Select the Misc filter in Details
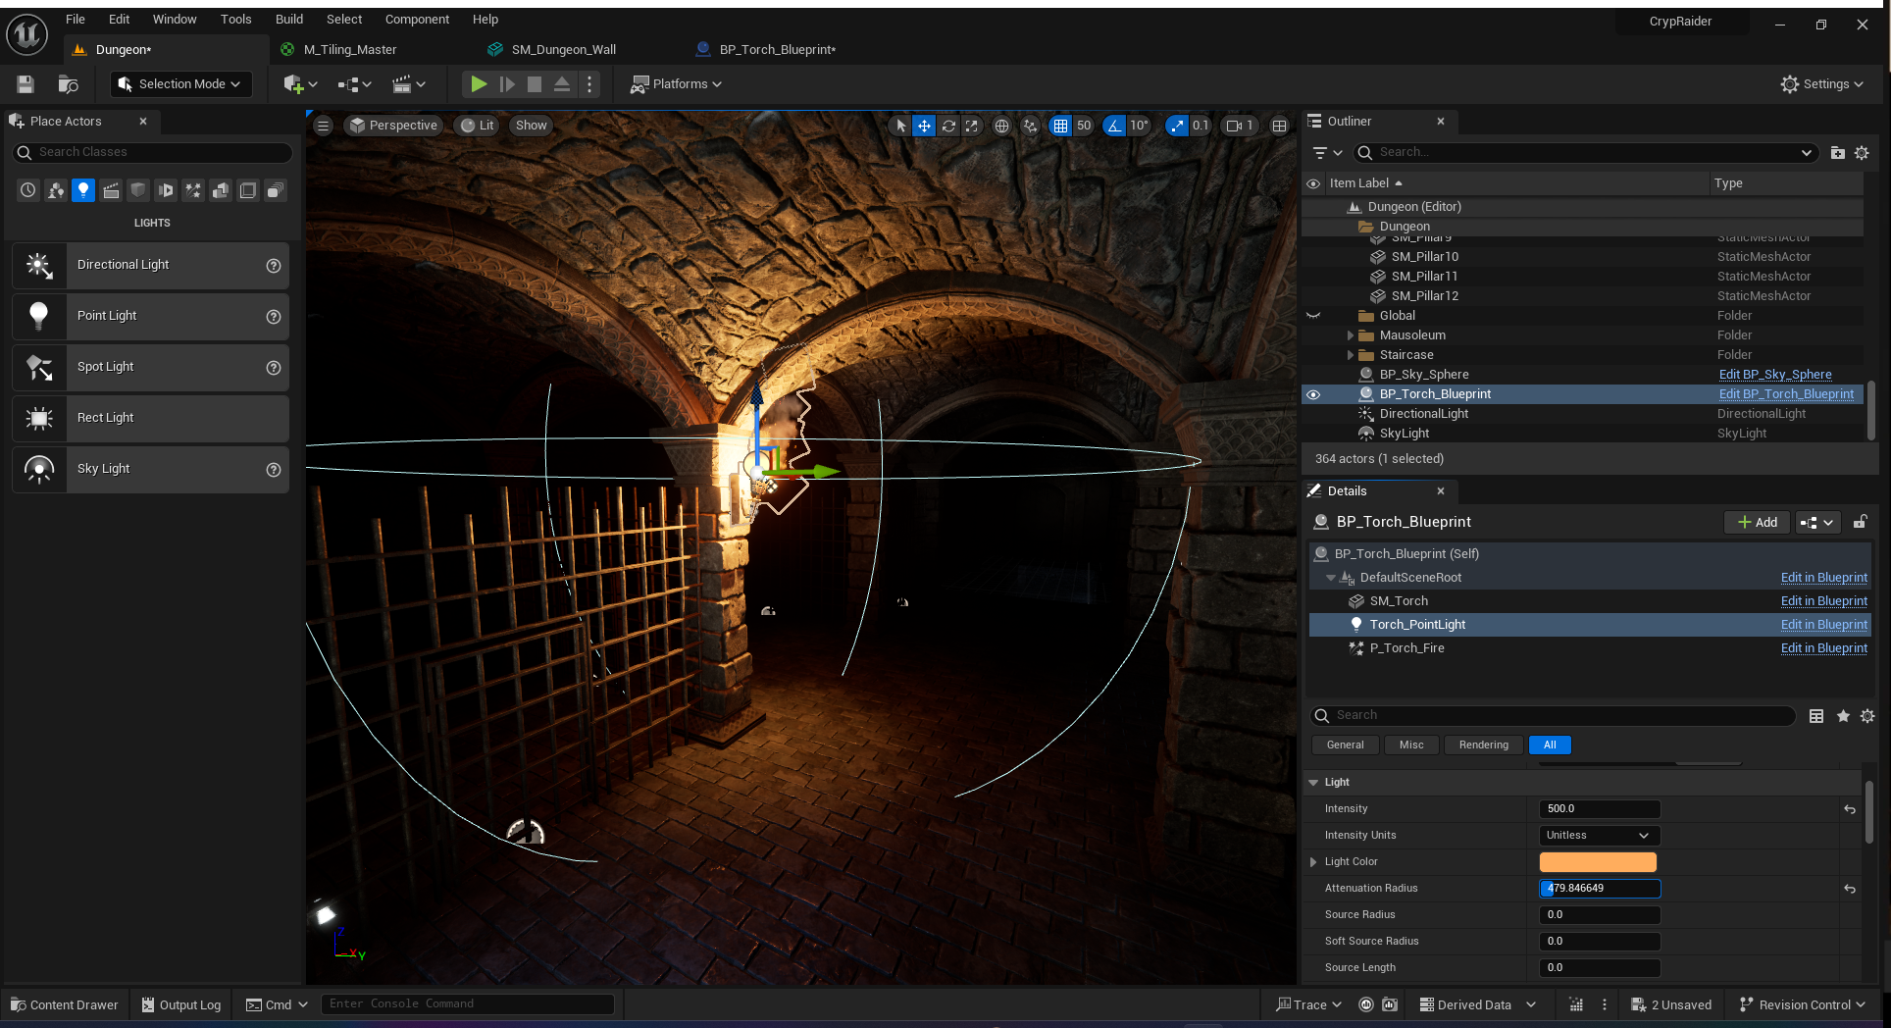 [1411, 745]
